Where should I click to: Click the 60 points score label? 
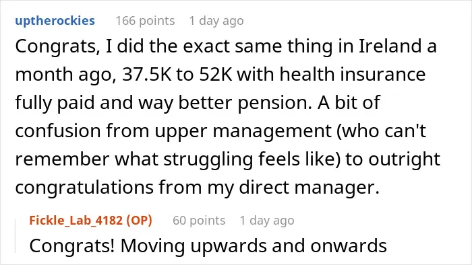click(x=199, y=221)
